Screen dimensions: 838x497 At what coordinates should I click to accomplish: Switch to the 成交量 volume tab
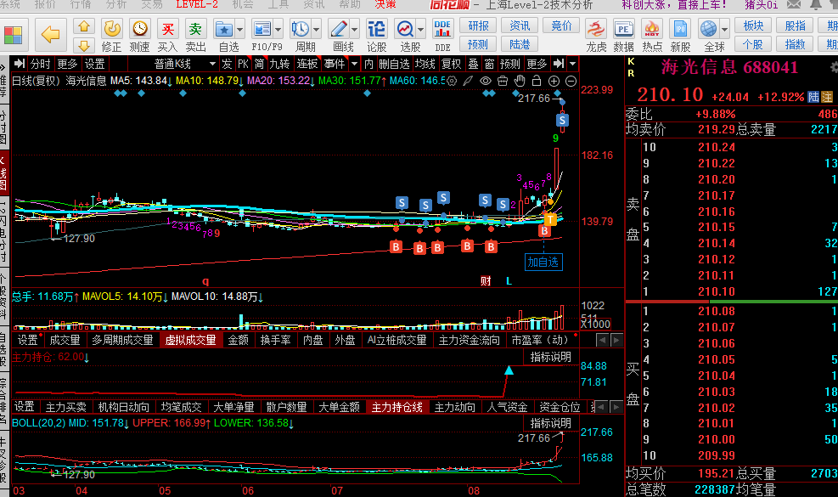pyautogui.click(x=65, y=340)
